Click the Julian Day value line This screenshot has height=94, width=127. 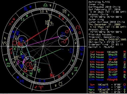coord(107,40)
